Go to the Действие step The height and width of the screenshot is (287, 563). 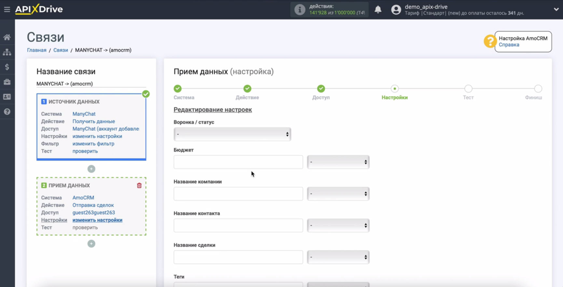tap(247, 88)
